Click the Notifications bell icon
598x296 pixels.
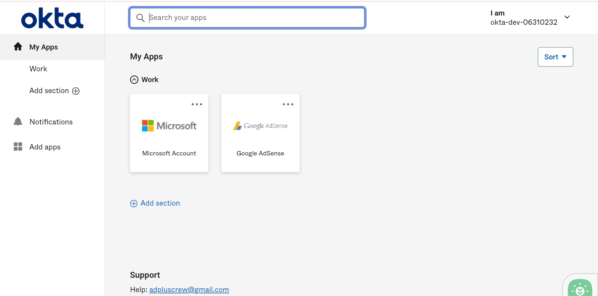click(x=18, y=121)
